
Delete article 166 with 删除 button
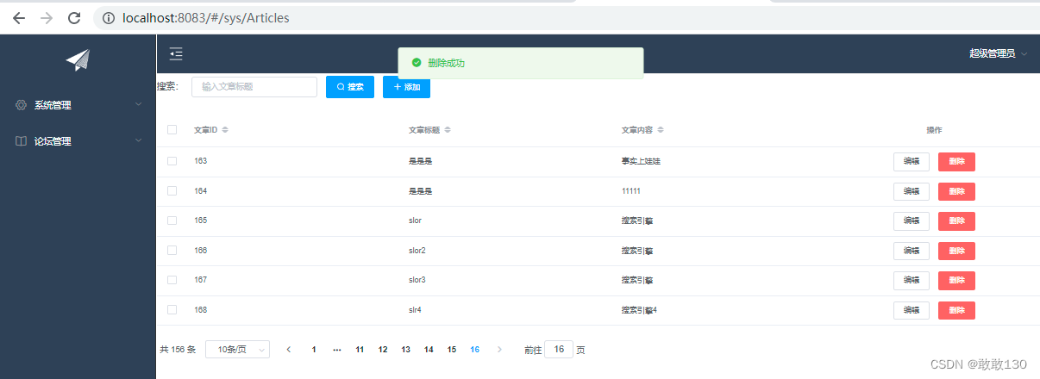point(956,251)
